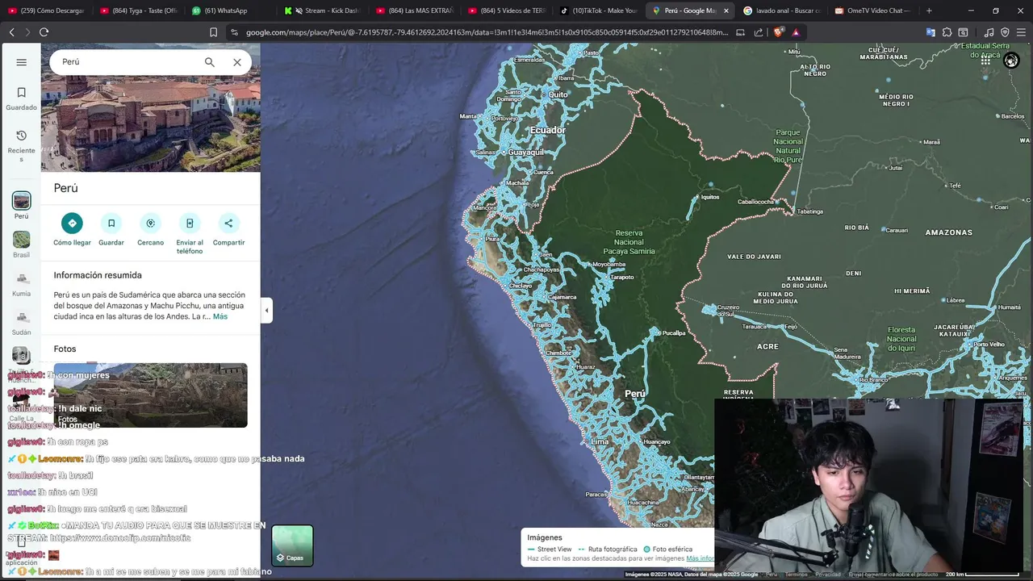1033x581 pixels.
Task: Click into the Perú search field
Action: tap(125, 62)
